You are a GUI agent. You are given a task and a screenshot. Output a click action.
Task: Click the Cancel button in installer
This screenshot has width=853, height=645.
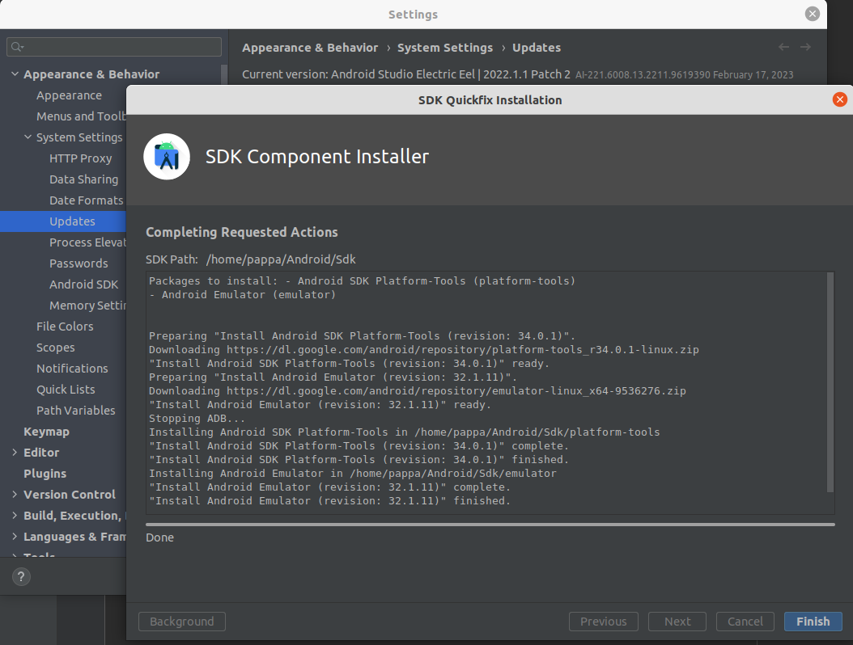(x=745, y=621)
